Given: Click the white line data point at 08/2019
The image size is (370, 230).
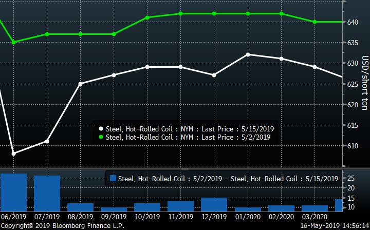Looking at the screenshot, I should pyautogui.click(x=80, y=84).
